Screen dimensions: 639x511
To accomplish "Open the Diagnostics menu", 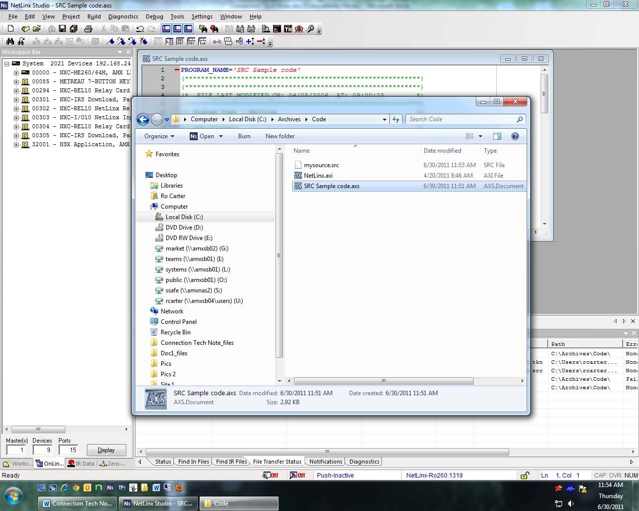I will point(123,16).
